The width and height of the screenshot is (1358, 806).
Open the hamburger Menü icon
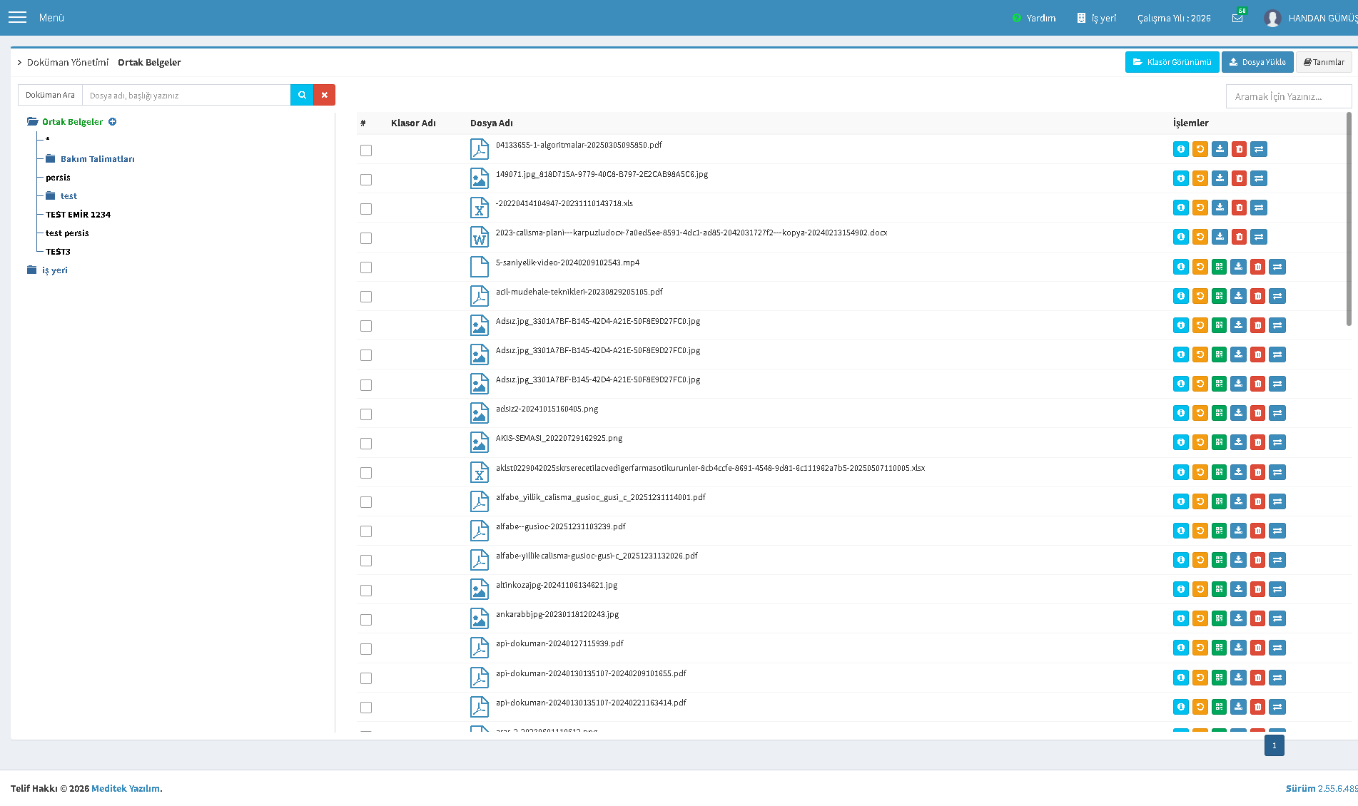click(17, 17)
